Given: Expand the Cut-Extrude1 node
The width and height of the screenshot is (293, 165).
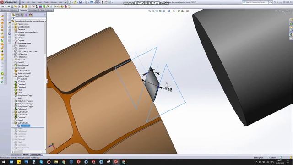Looking at the screenshot, I should [13, 112].
